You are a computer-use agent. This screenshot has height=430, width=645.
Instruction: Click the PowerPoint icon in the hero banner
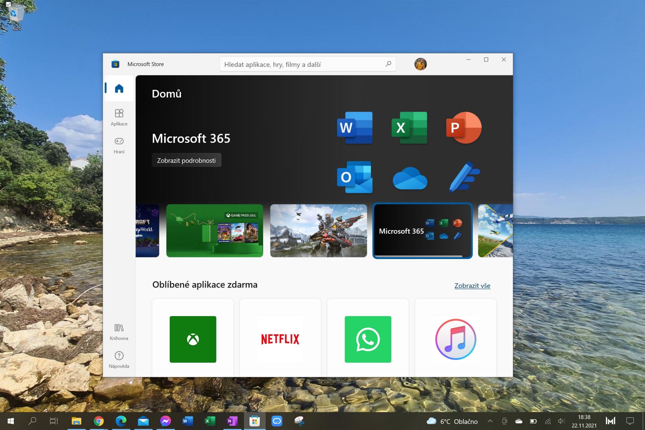[464, 128]
